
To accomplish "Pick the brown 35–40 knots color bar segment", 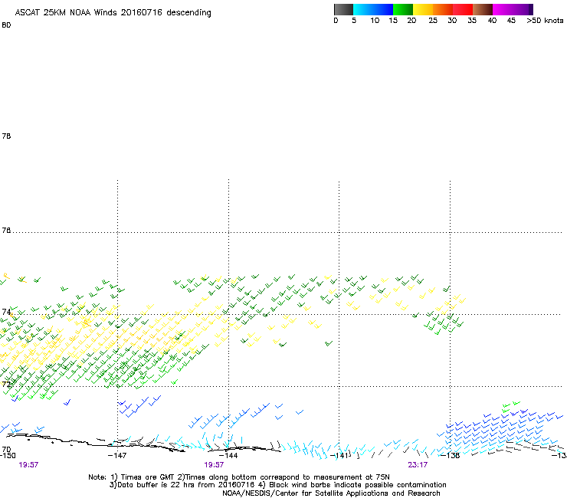I will click(483, 9).
